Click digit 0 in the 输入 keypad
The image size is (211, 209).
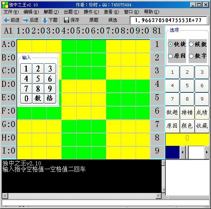26,98
